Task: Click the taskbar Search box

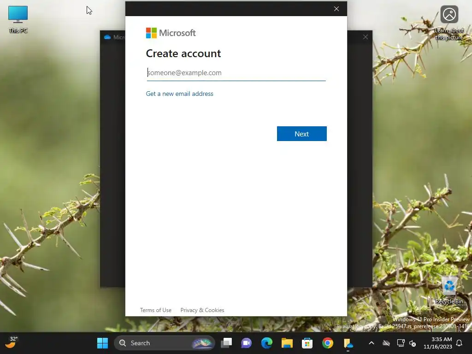Action: click(165, 343)
